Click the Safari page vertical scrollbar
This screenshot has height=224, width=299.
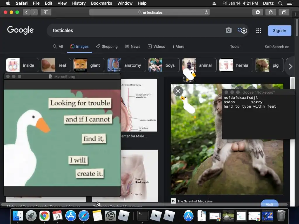point(297,27)
